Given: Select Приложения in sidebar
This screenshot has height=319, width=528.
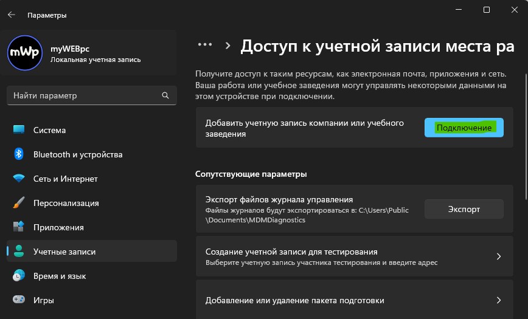Looking at the screenshot, I should [92, 227].
